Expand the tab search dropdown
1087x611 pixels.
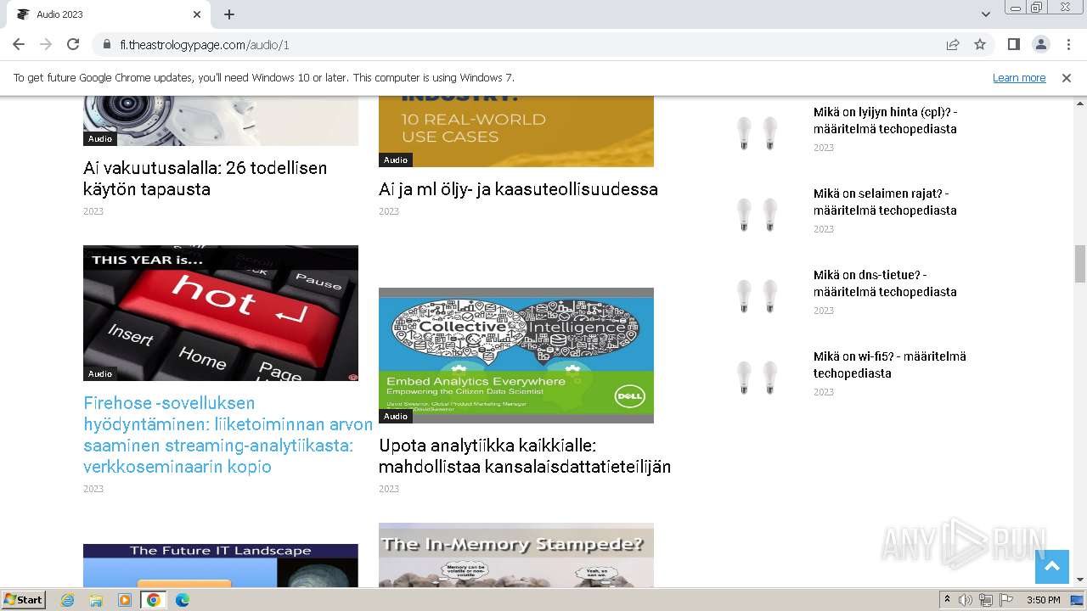point(985,14)
